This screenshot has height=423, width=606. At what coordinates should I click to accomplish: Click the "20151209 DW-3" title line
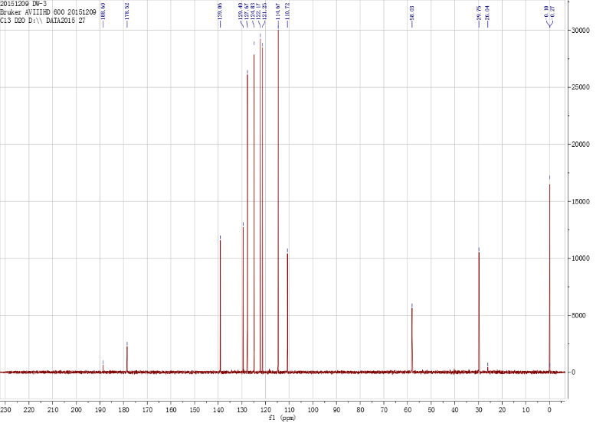coord(23,4)
